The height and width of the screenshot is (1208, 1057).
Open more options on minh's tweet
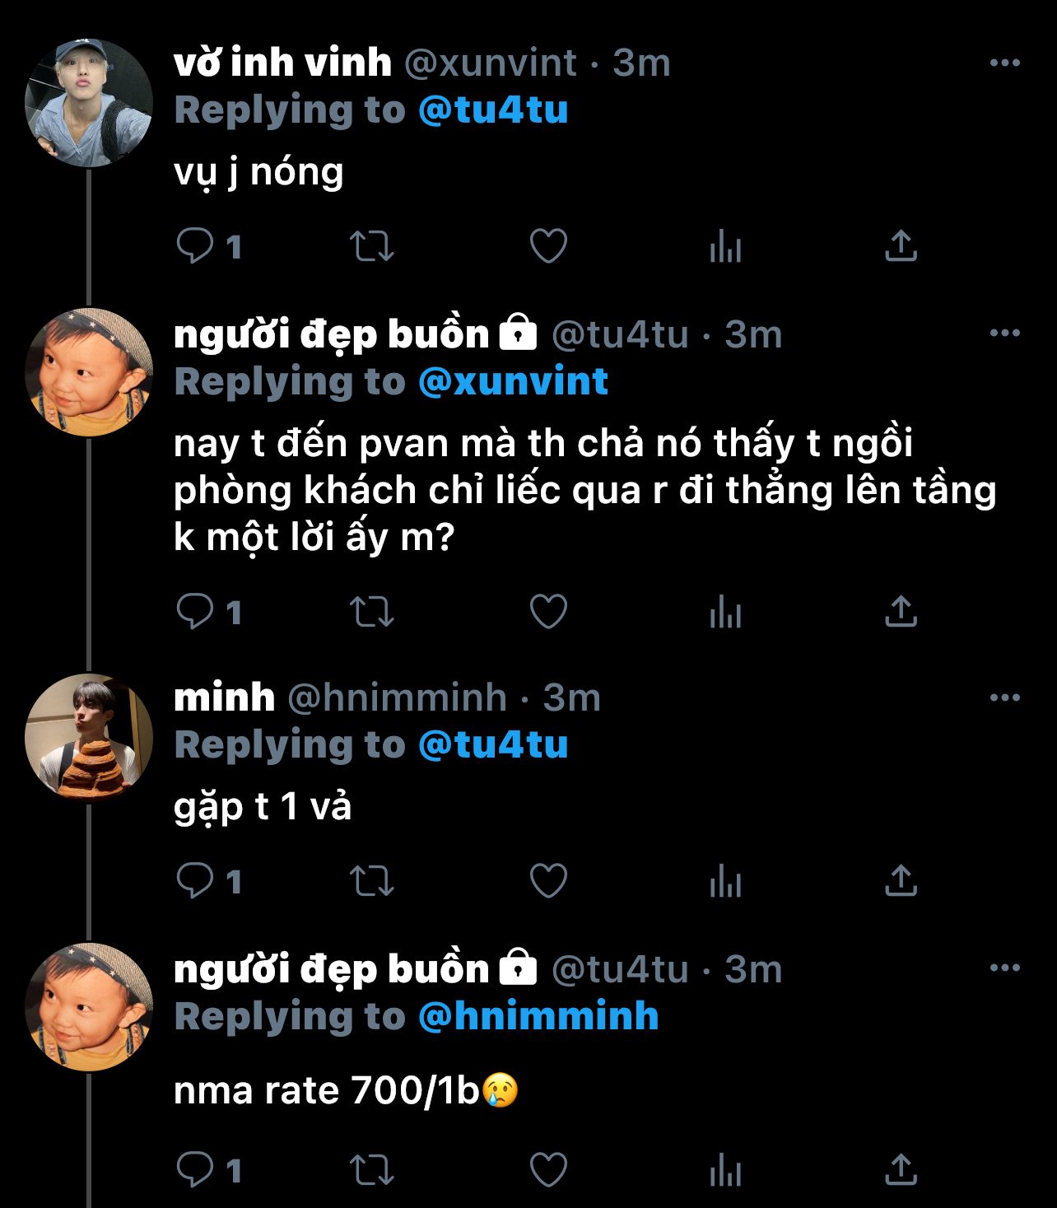1004,697
